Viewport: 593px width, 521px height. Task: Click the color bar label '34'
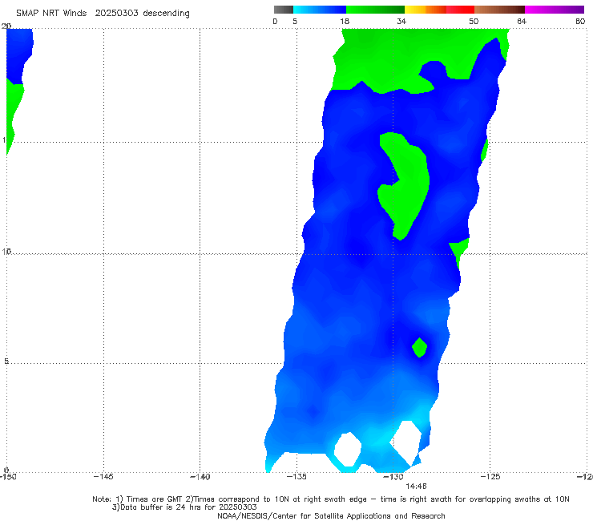[401, 21]
